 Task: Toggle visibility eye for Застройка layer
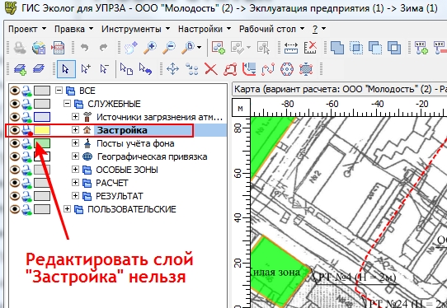tap(15, 130)
